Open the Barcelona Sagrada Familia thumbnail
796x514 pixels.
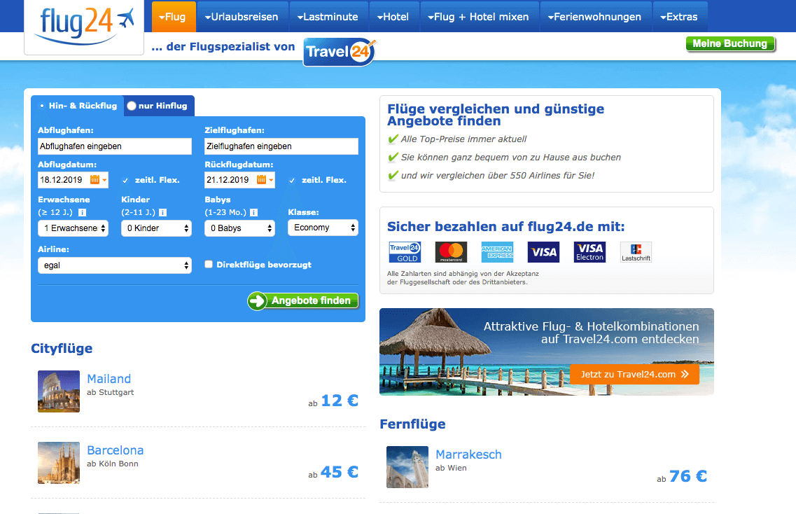[x=59, y=463]
